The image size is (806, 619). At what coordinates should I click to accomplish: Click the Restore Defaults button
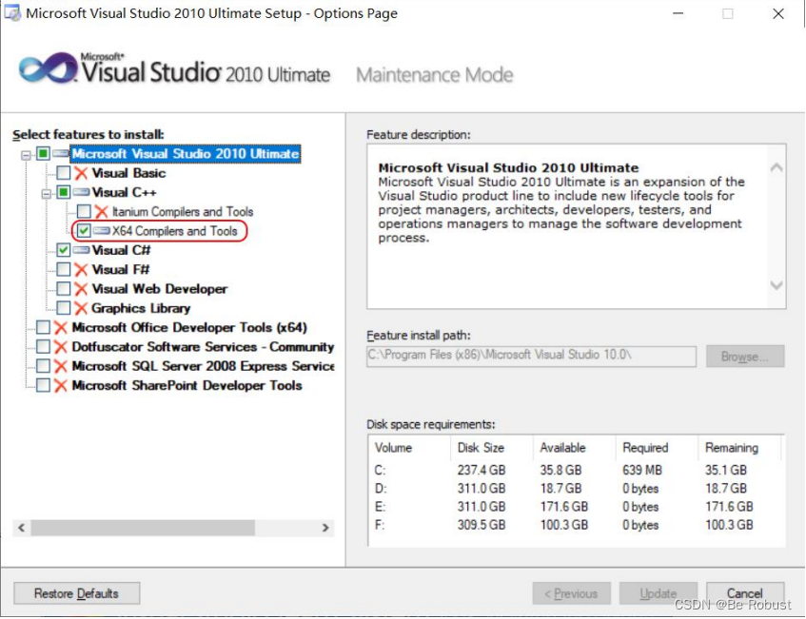(x=76, y=593)
